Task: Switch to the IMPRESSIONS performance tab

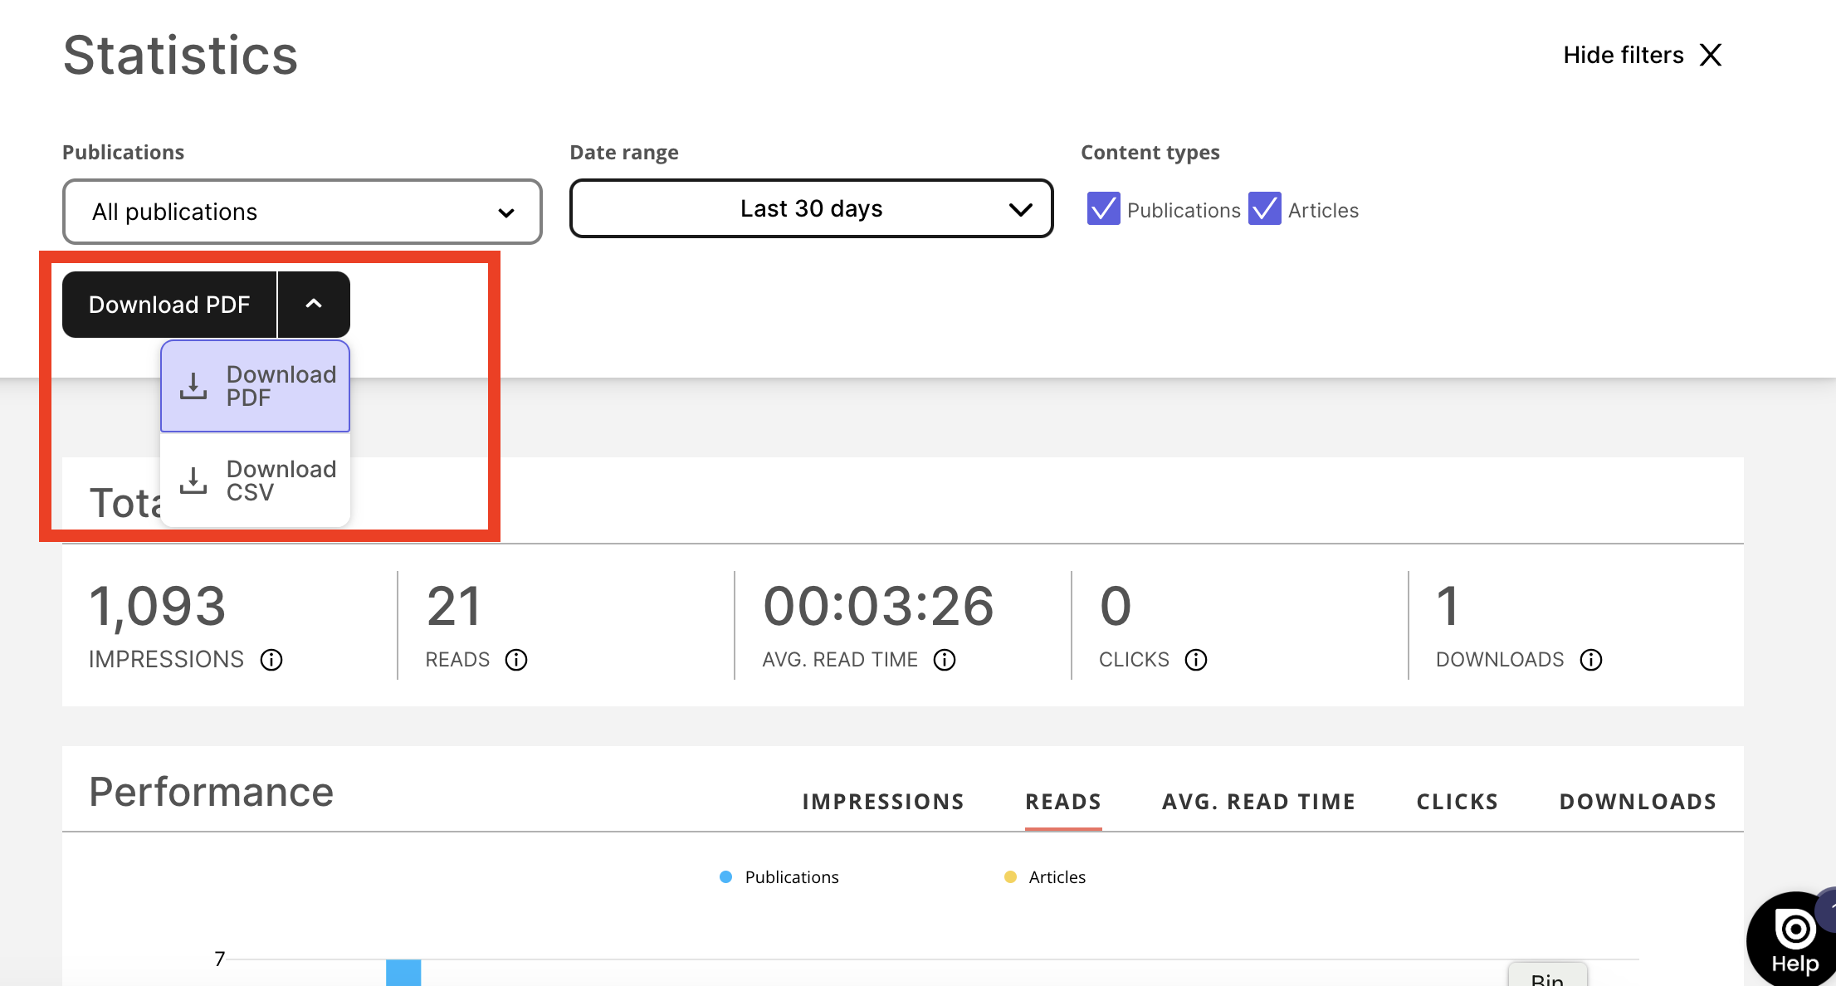Action: (883, 802)
